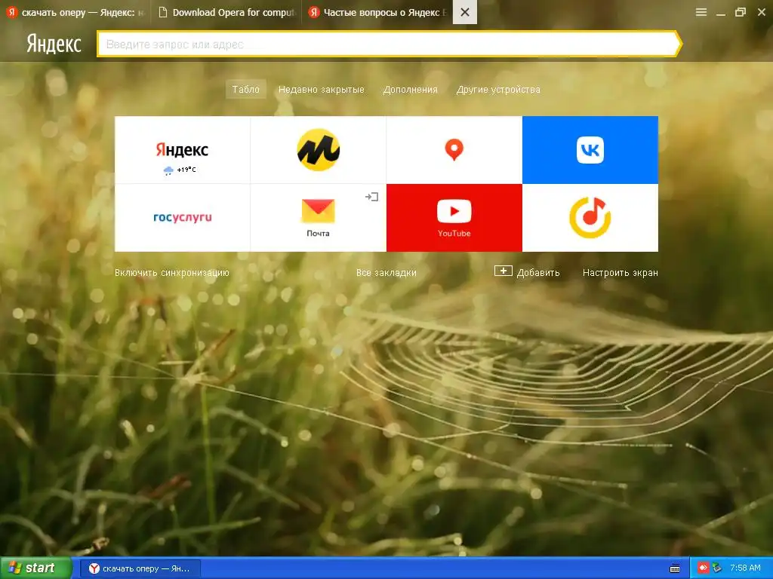Click the login icon on Почта tile
This screenshot has height=579, width=773.
coord(371,197)
